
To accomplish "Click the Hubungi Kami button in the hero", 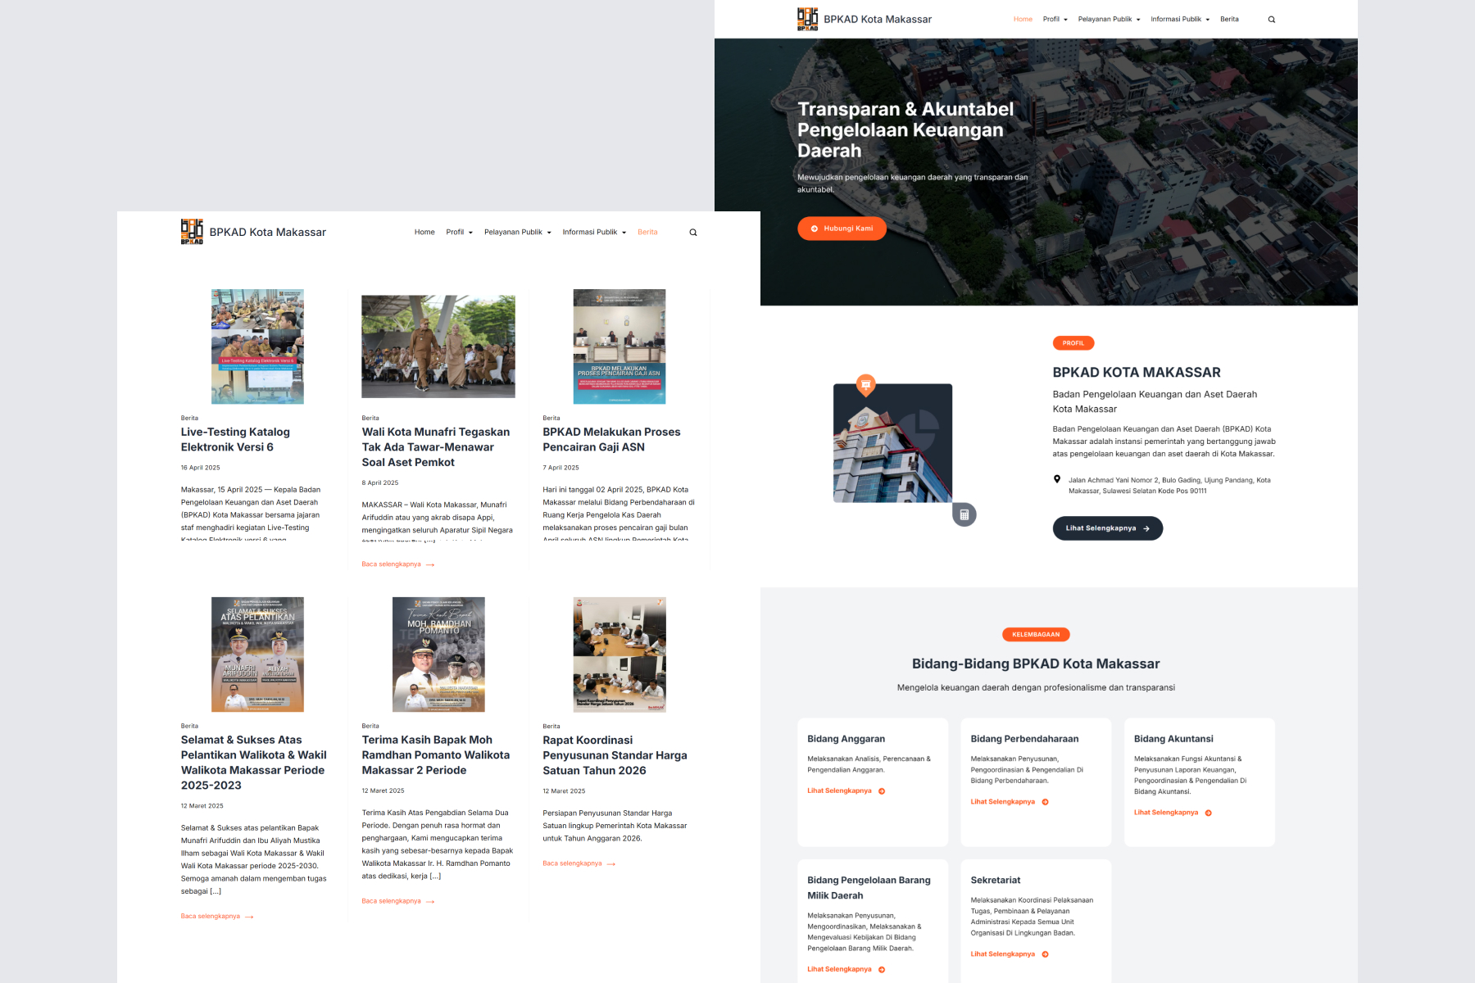I will tap(842, 229).
